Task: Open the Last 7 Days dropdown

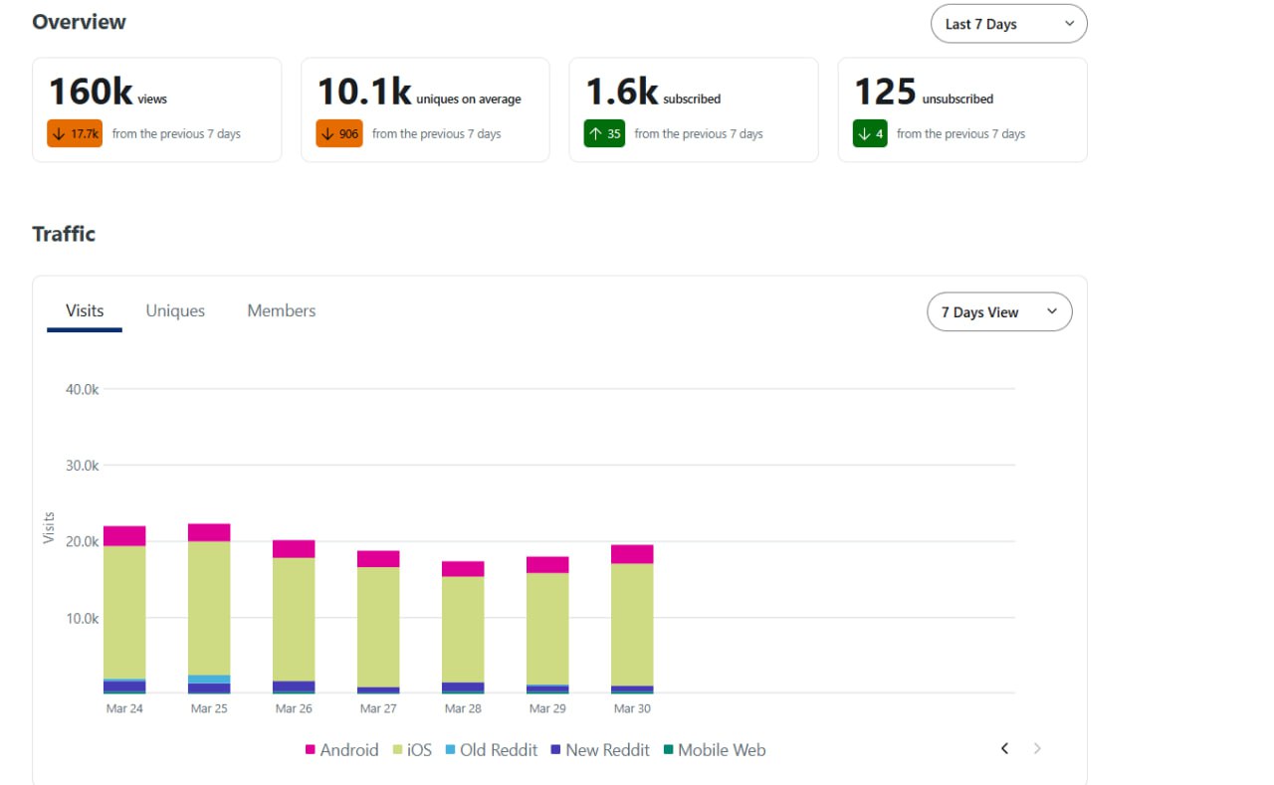Action: pos(1008,24)
